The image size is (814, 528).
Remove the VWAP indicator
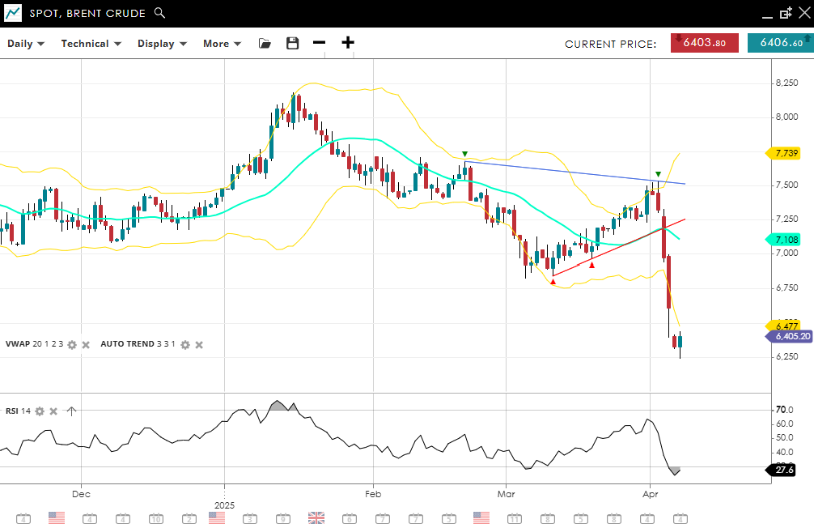click(x=86, y=344)
